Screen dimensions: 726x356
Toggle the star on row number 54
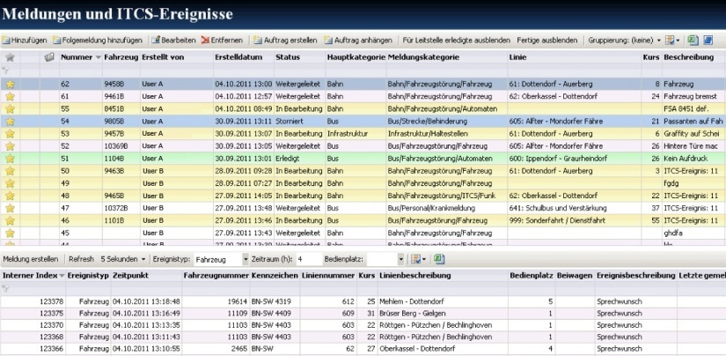click(10, 122)
